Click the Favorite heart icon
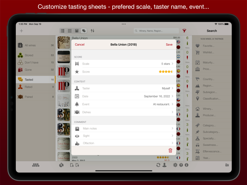 point(197,46)
